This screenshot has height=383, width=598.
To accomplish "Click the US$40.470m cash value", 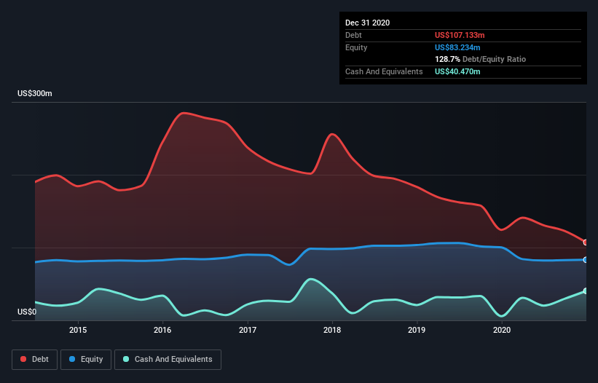I will pyautogui.click(x=457, y=71).
